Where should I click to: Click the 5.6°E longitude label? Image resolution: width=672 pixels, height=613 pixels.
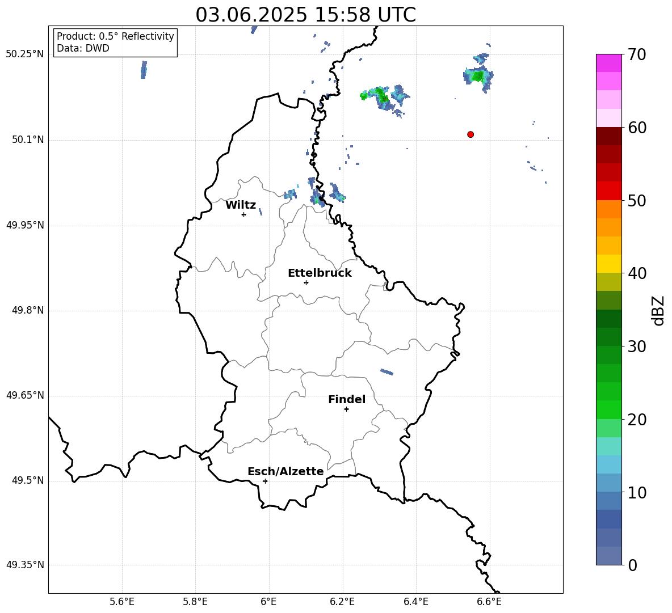point(122,602)
